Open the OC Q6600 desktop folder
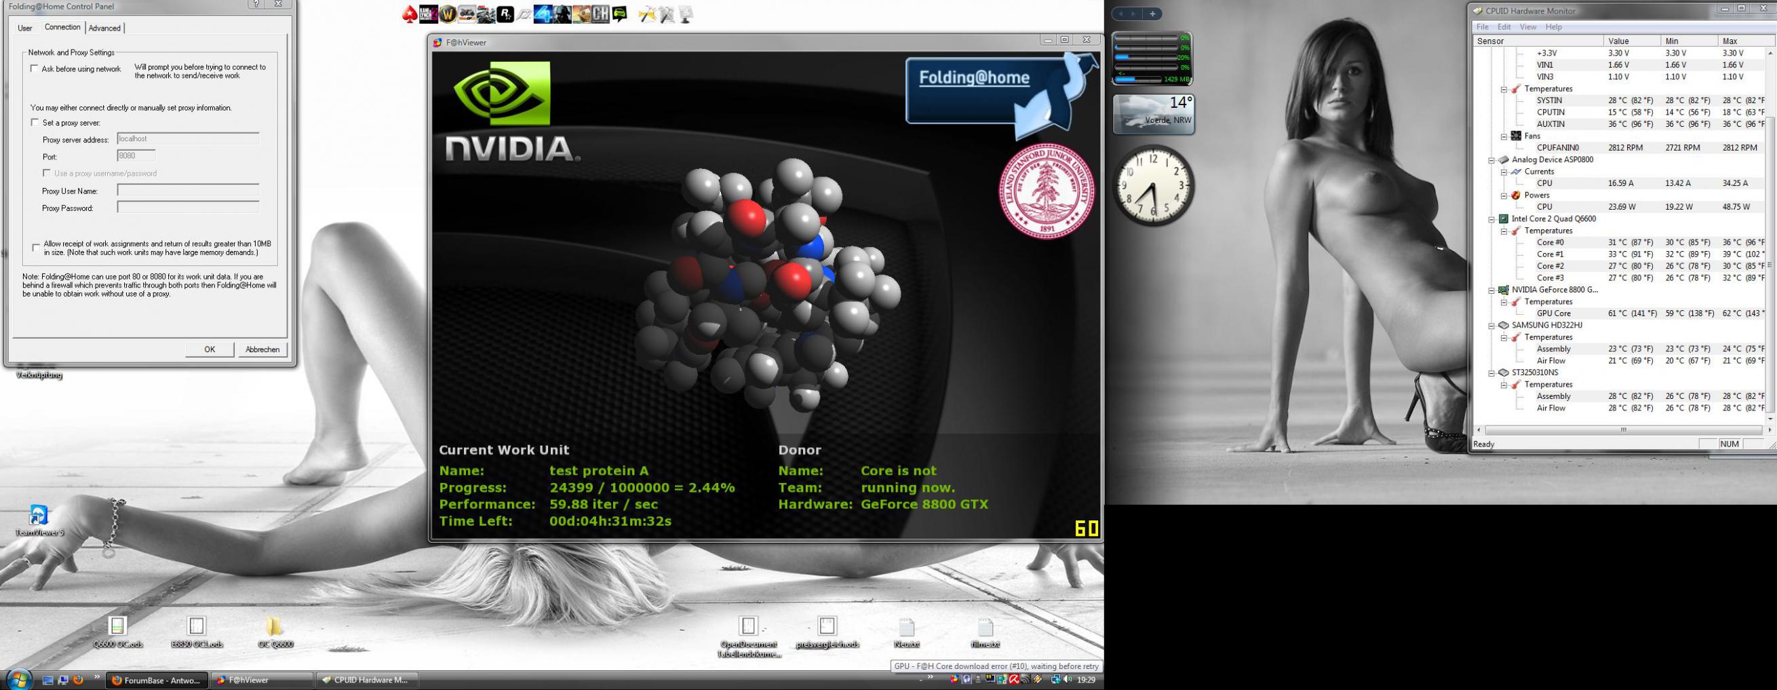 tap(275, 633)
